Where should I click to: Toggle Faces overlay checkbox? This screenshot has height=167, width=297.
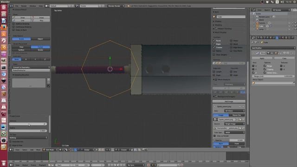point(214,40)
